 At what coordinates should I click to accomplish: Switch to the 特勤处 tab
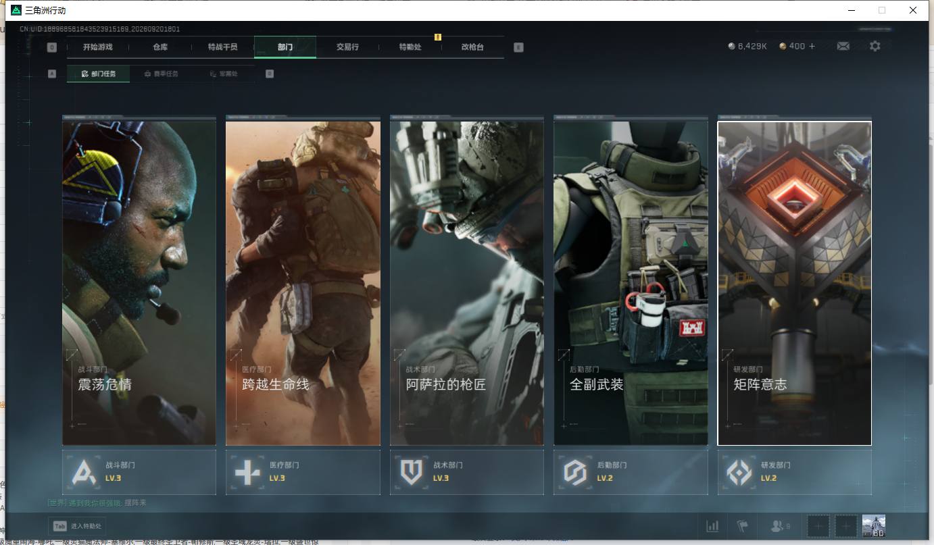point(410,47)
